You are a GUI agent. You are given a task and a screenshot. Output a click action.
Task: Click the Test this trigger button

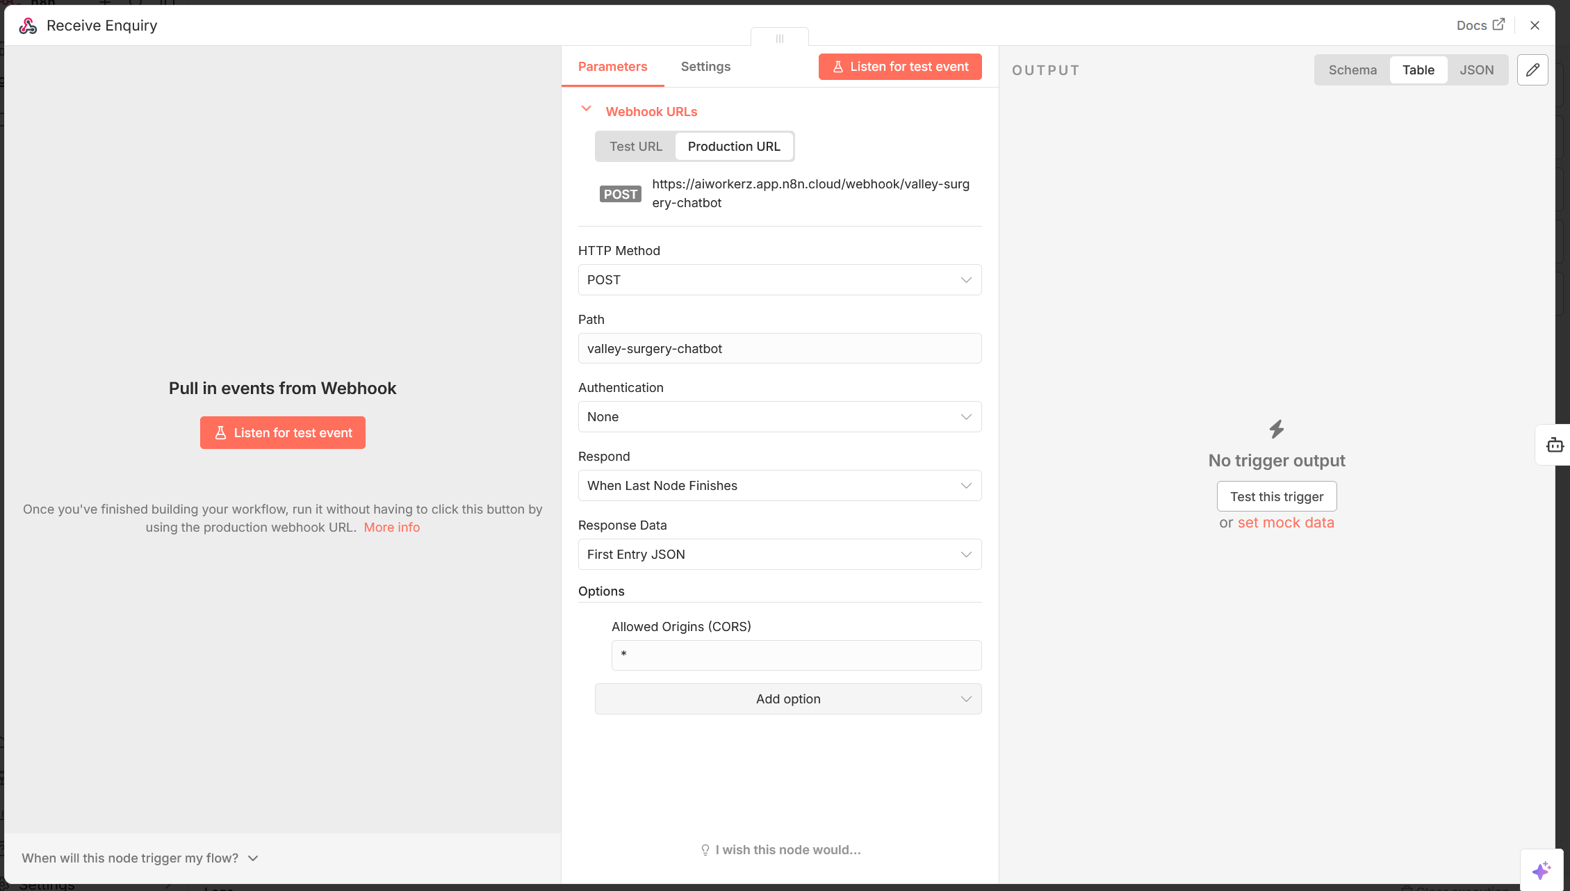[x=1276, y=496]
